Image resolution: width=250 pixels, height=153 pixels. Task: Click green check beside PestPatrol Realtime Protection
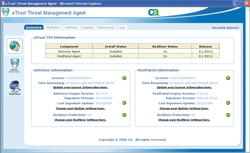(x=228, y=115)
